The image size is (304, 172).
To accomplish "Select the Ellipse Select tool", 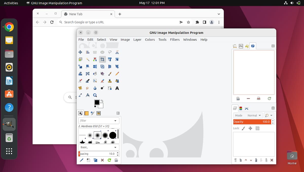I will (102, 52).
